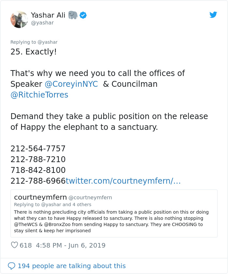Click the elephant emoji in the display name
228x274 pixels.
click(x=73, y=15)
